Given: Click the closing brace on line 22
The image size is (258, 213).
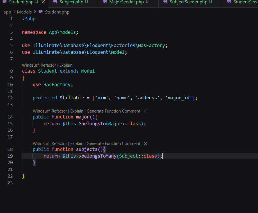Looking at the screenshot, I should click(23, 176).
